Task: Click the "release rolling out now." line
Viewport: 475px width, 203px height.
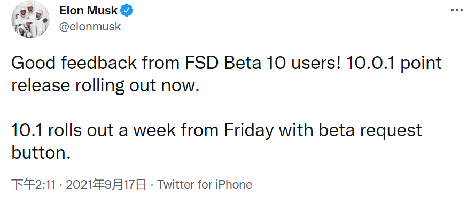Action: tap(105, 86)
